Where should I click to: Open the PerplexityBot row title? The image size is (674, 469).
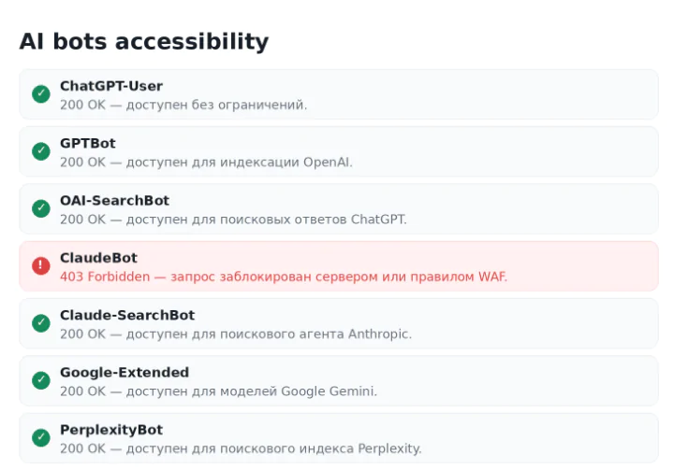pos(111,430)
